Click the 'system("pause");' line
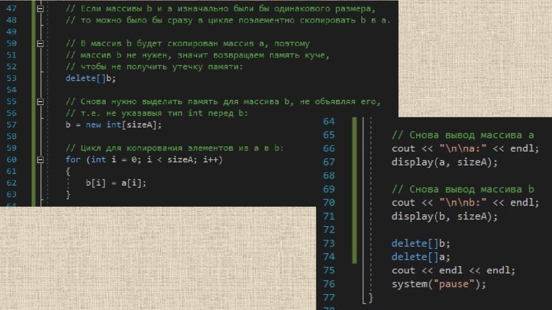The height and width of the screenshot is (310, 552). pos(439,284)
